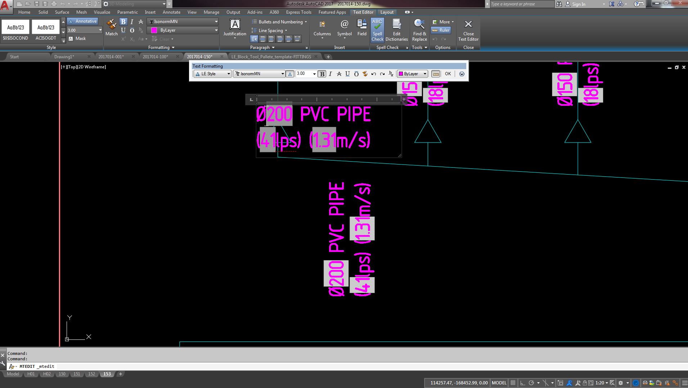688x388 pixels.
Task: Click text height 3.00 field in Text Formatting
Action: pos(304,74)
